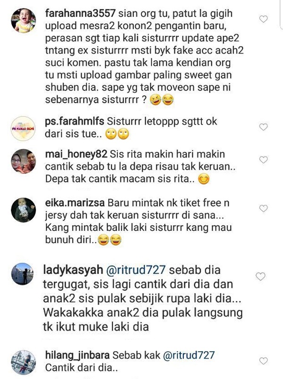Like mai_honey82's comment
This screenshot has width=283, height=379.
click(x=263, y=159)
